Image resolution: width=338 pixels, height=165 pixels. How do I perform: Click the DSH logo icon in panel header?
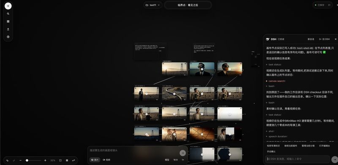[268, 39]
